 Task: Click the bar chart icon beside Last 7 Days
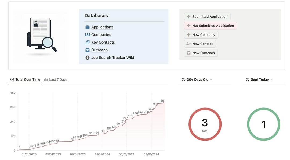(x=46, y=79)
